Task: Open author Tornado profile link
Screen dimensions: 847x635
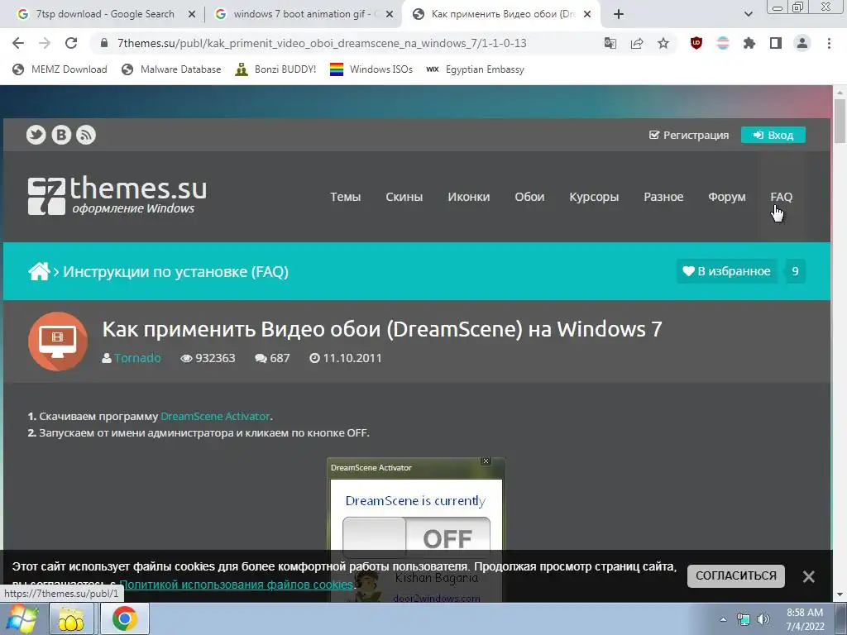Action: pos(137,358)
